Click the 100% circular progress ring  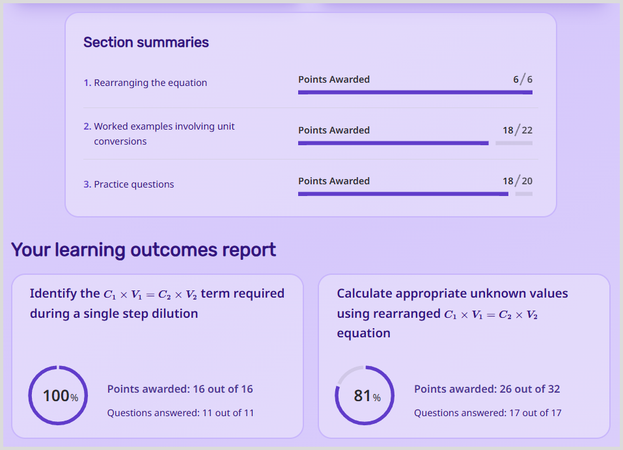[59, 395]
